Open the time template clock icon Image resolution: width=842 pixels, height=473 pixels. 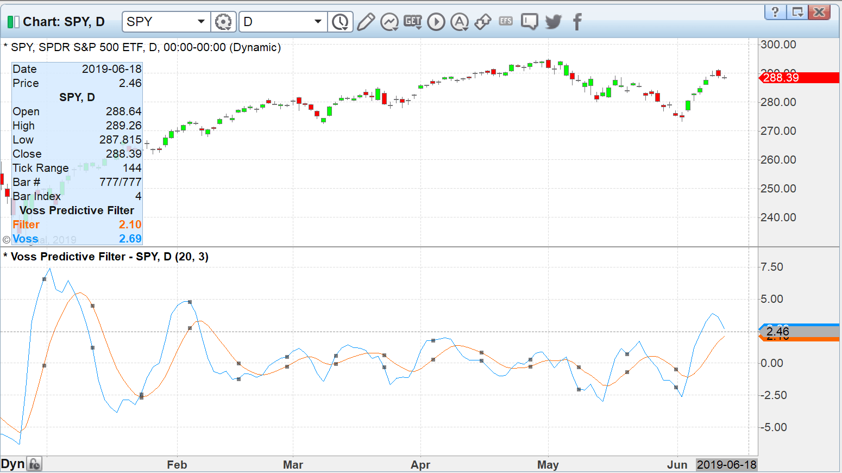(x=341, y=22)
